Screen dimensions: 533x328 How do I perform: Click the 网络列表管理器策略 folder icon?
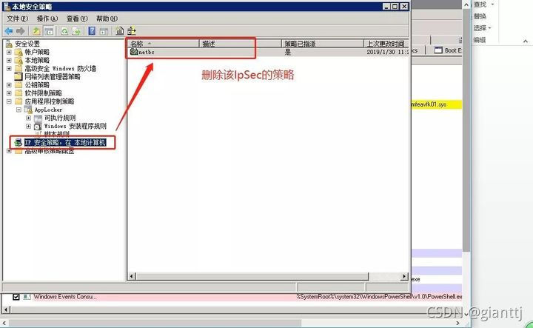coord(19,76)
